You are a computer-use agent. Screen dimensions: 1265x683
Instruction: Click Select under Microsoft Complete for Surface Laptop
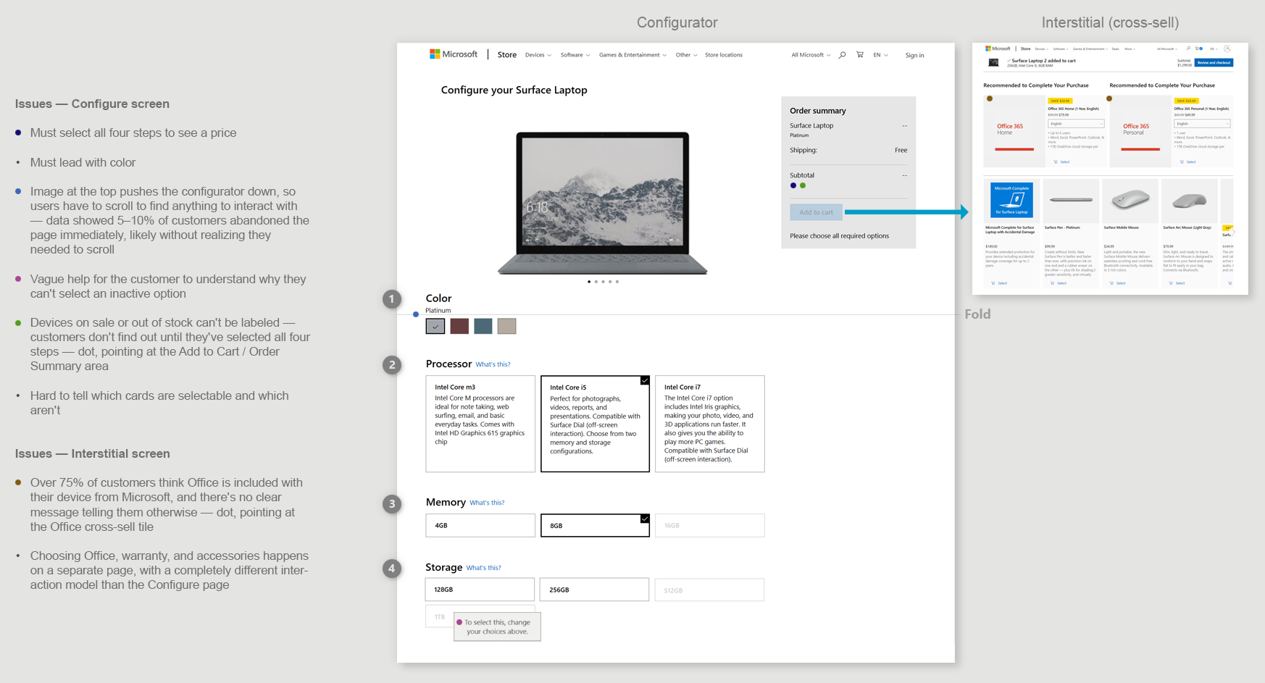click(999, 283)
